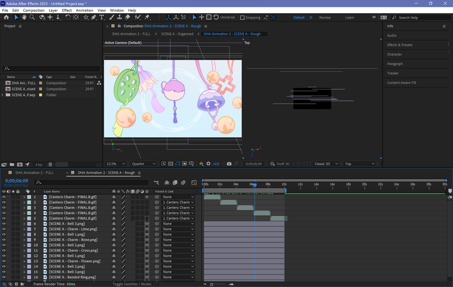The image size is (453, 287).
Task: Expand layer 1 Cantero Charm properties
Action: pyautogui.click(x=24, y=197)
